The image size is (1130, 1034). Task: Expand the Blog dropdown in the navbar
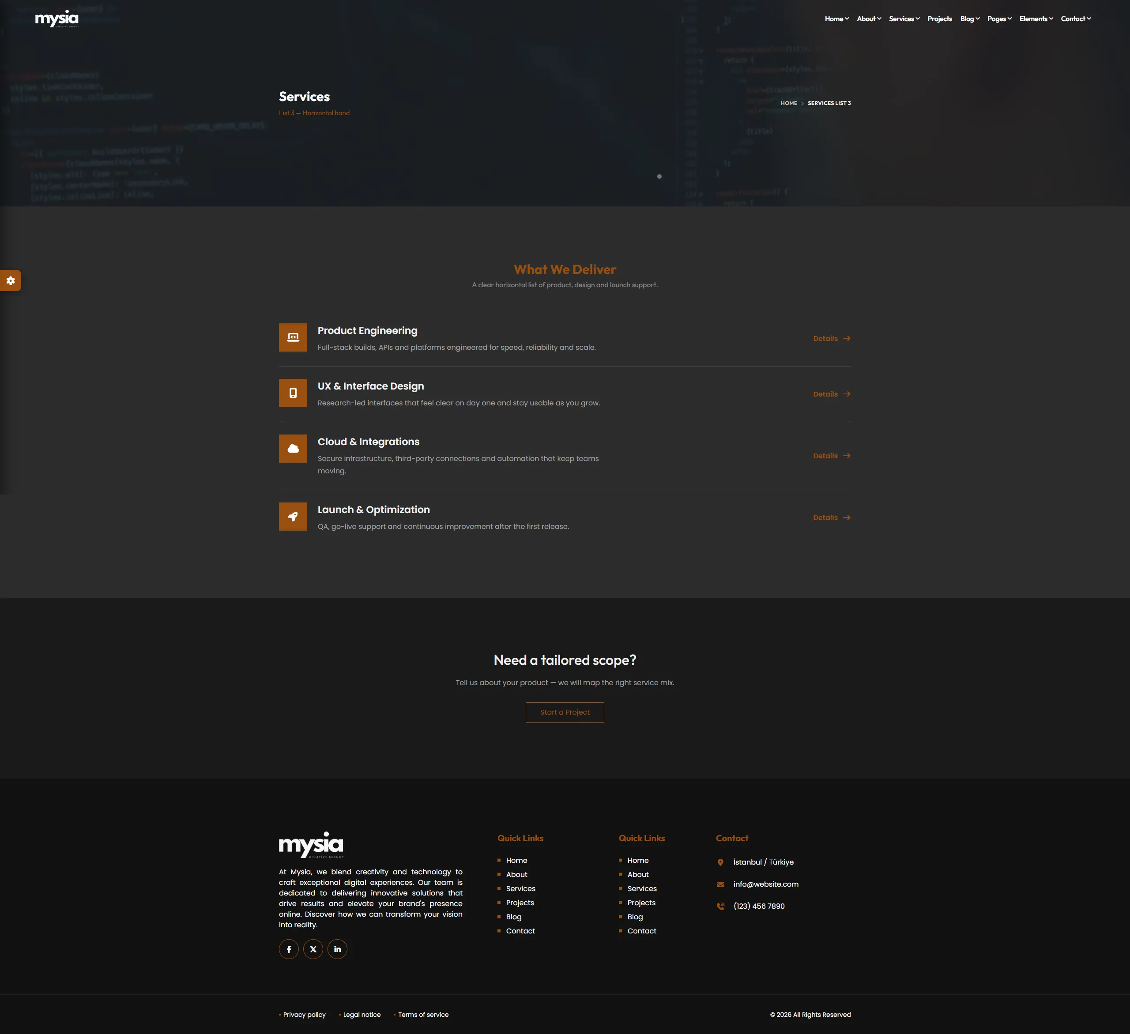(x=970, y=19)
